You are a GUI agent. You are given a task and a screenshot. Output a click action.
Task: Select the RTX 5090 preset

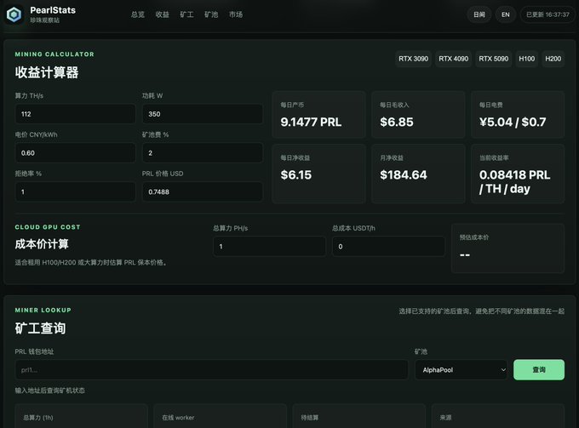tap(493, 59)
